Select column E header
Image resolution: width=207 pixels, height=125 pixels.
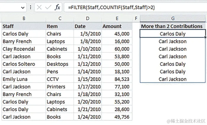coord(117,18)
